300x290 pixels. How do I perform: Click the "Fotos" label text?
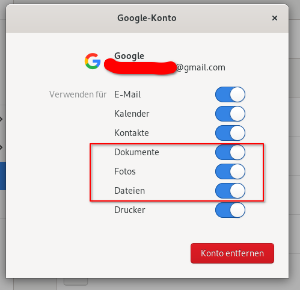pos(125,171)
